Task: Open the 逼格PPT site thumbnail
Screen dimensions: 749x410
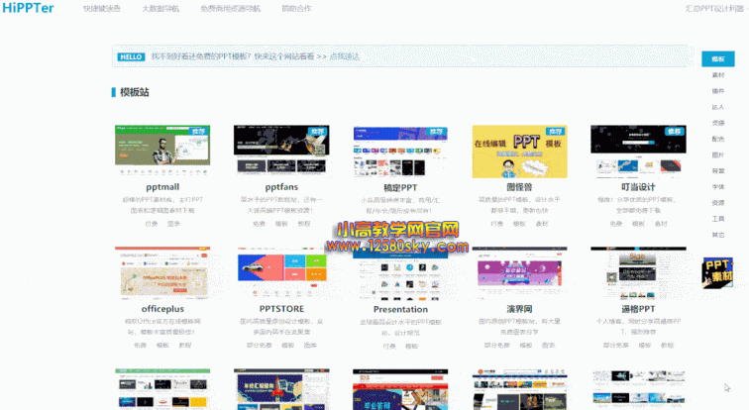Action: [638, 273]
